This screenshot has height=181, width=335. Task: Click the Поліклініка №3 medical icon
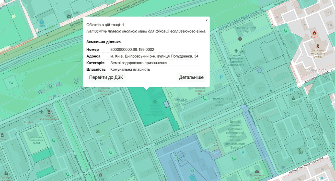click(x=257, y=172)
